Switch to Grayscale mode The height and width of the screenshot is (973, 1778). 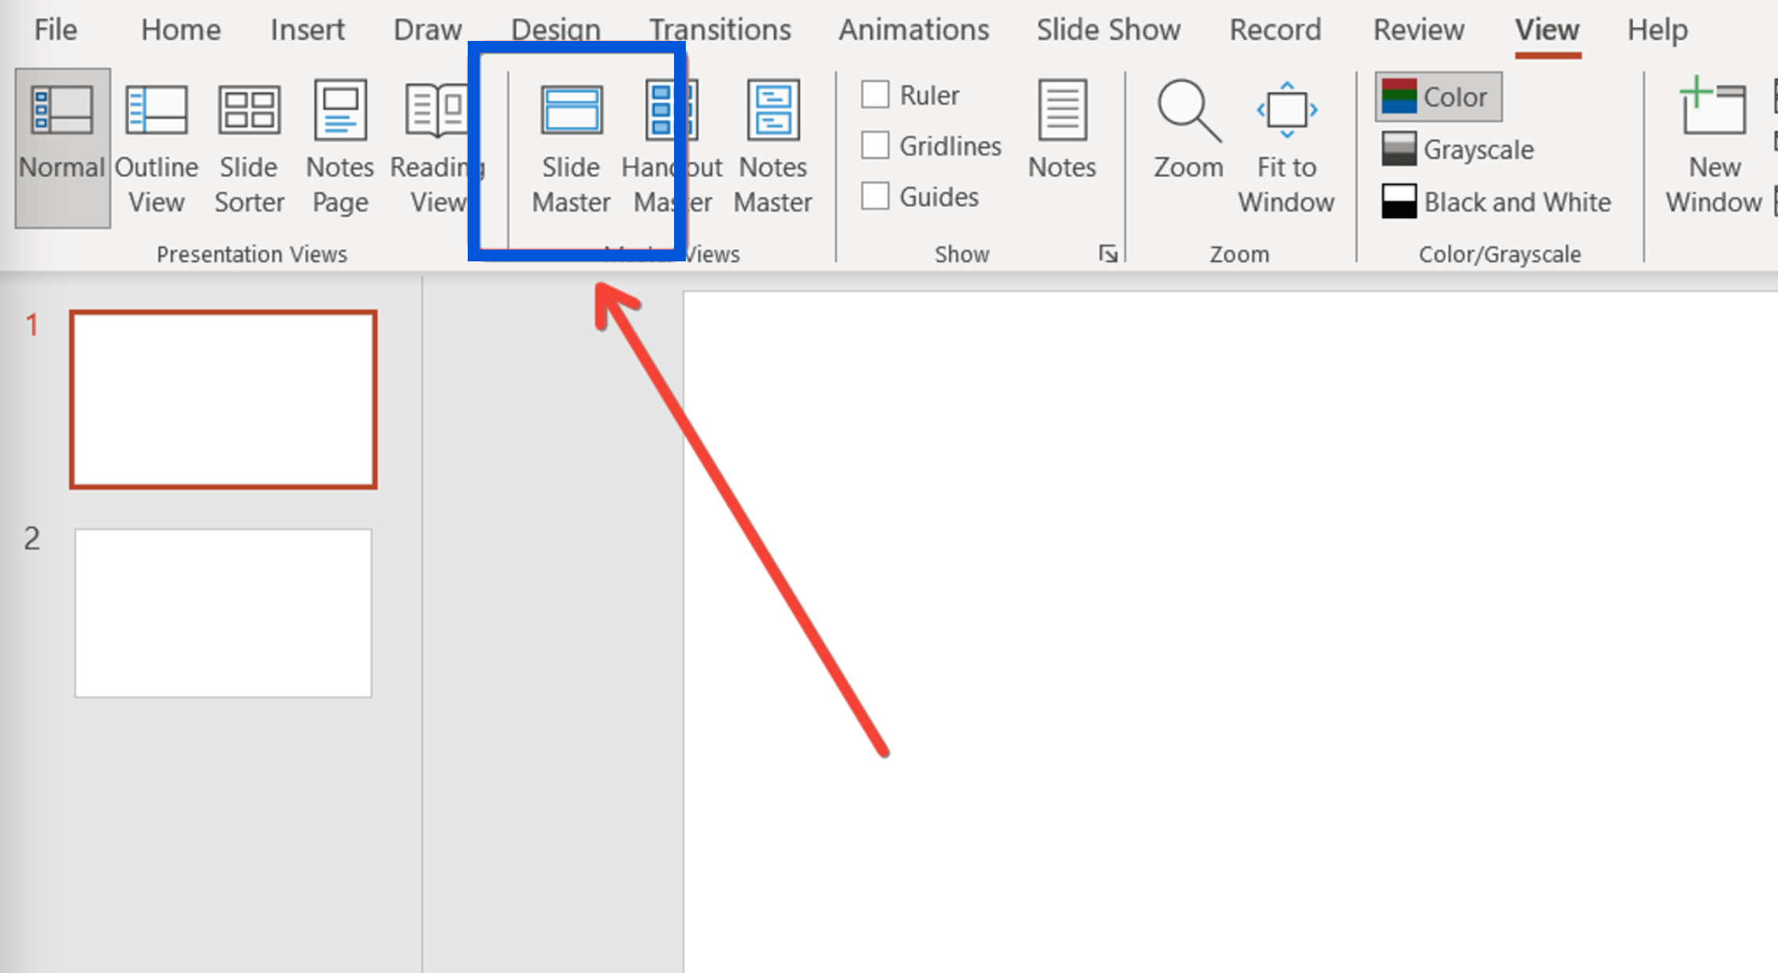pyautogui.click(x=1458, y=149)
